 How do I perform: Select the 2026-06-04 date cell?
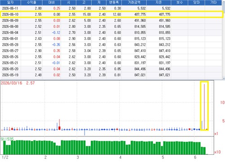pyautogui.click(x=10, y=32)
